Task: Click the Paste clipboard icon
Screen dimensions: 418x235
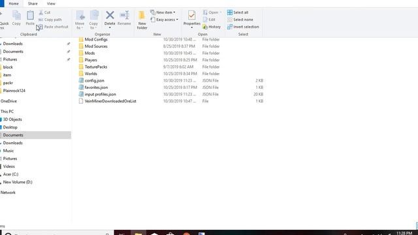Action: [x=30, y=16]
